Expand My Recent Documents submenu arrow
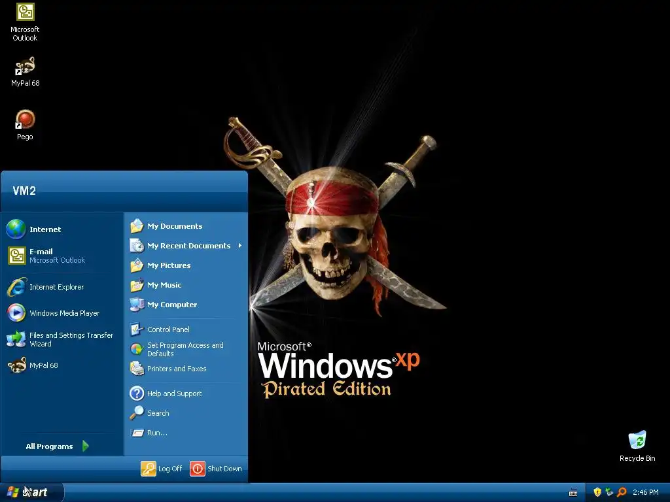This screenshot has height=502, width=670. pos(240,246)
